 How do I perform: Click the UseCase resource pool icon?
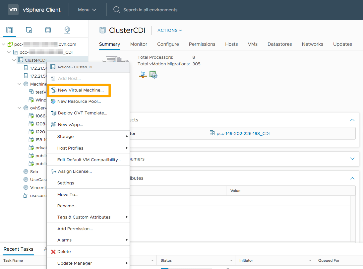[26, 179]
